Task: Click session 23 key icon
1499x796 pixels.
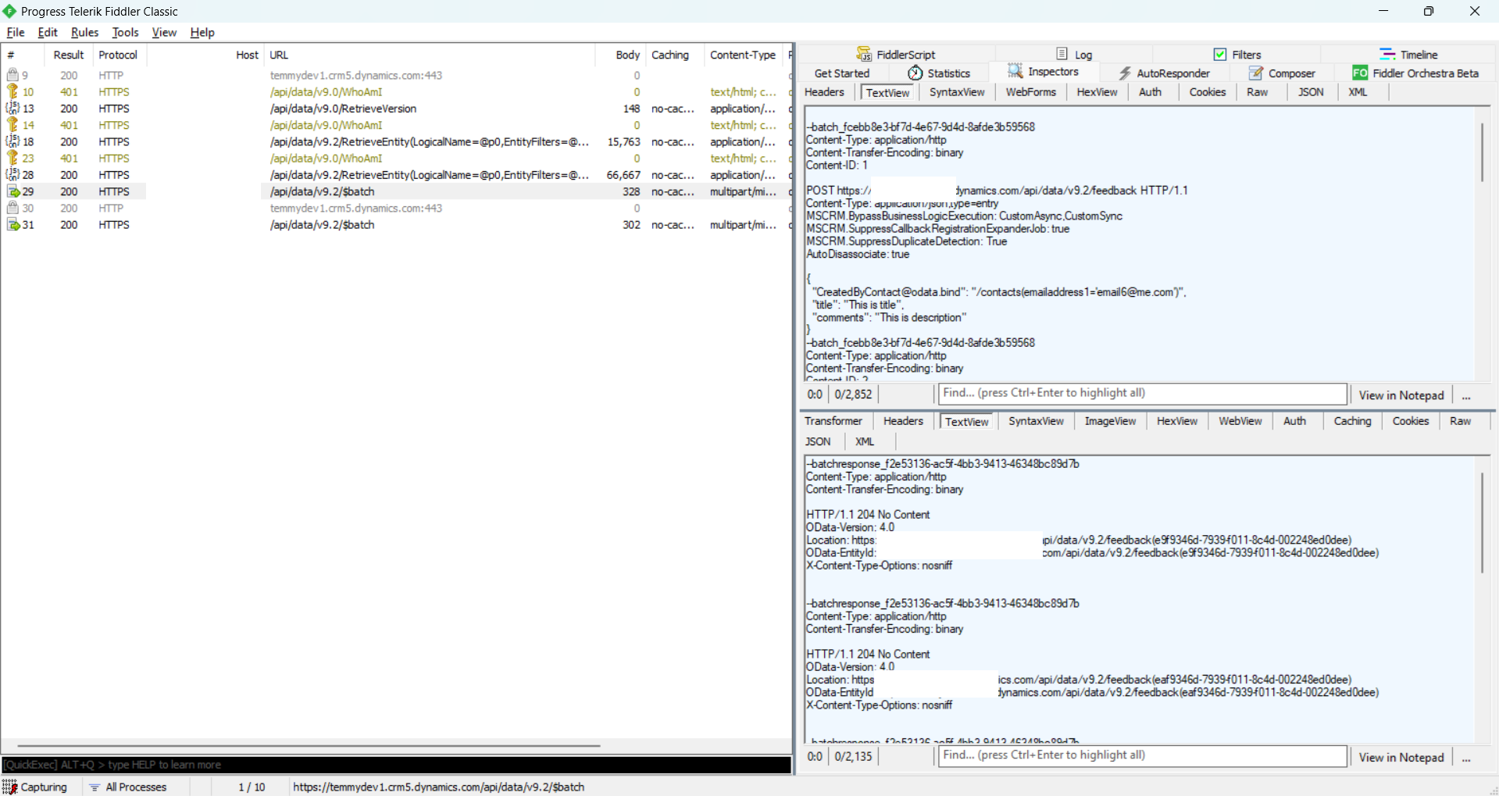Action: 12,158
